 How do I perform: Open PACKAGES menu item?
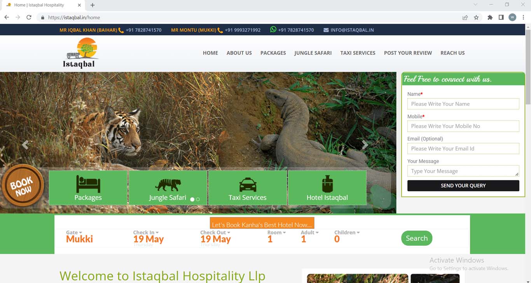click(273, 53)
